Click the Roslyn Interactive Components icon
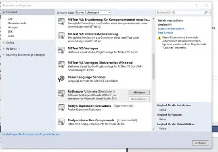The width and height of the screenshot is (218, 152). point(61,122)
